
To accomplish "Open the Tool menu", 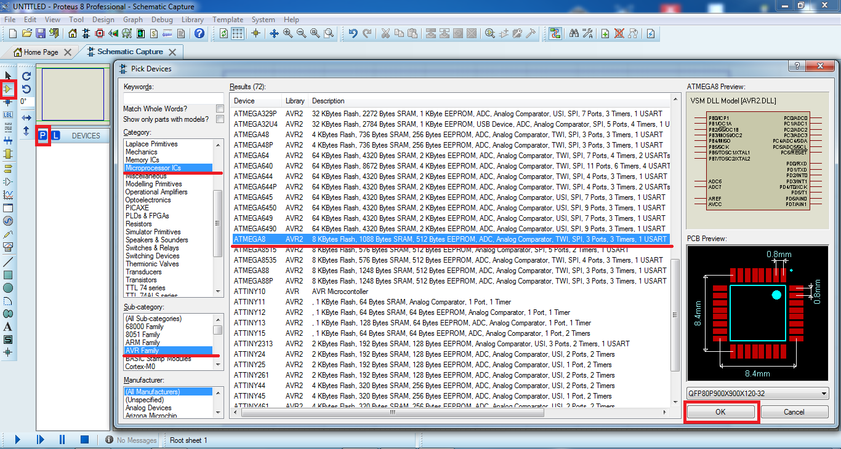I will 76,20.
